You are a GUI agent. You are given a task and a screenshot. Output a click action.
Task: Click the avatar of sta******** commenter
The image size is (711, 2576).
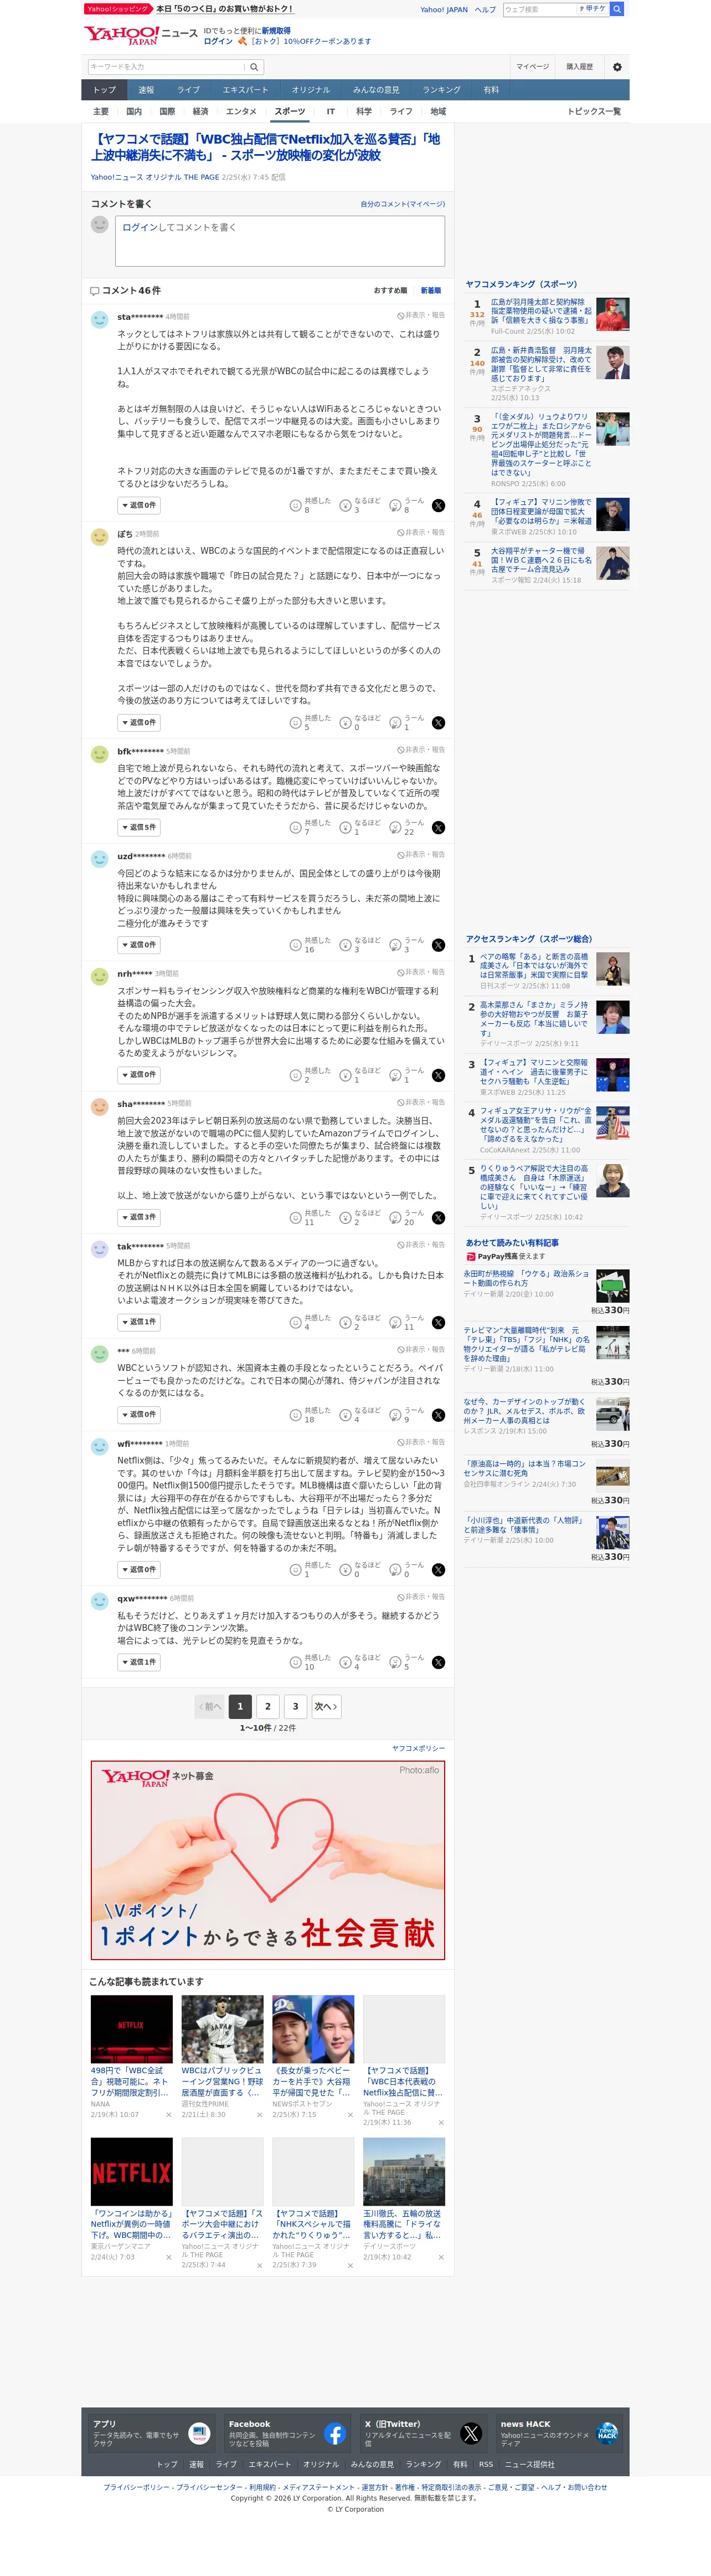(x=100, y=320)
